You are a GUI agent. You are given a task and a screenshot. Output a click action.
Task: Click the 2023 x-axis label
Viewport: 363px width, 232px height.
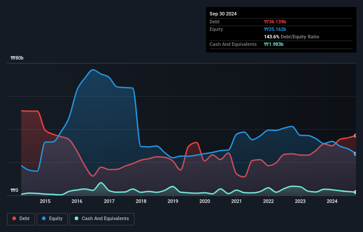click(300, 201)
